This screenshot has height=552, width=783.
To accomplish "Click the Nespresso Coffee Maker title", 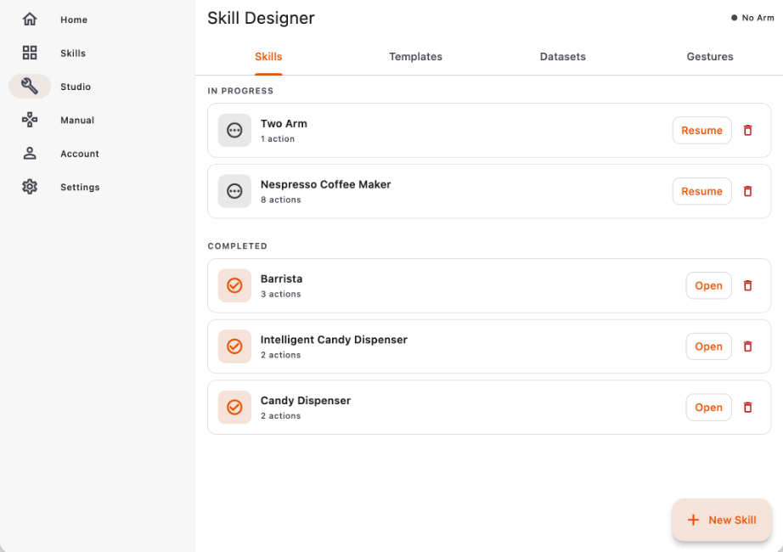I will 325,184.
